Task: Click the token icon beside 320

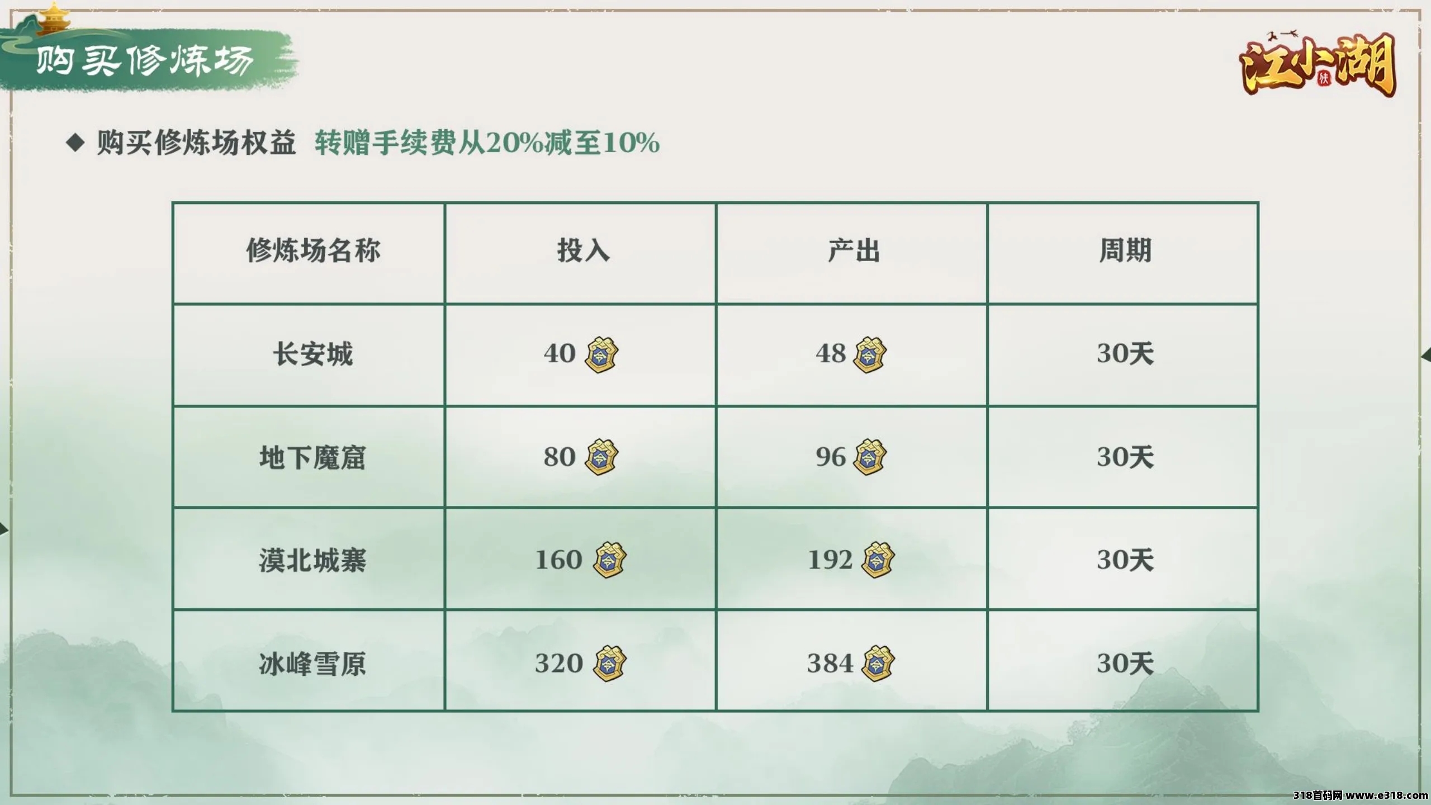Action: [x=610, y=664]
